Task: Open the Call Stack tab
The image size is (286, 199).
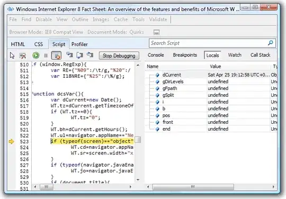Action: coord(260,55)
